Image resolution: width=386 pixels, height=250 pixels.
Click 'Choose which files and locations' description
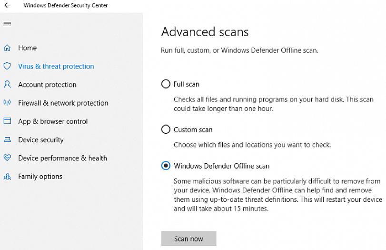[x=252, y=145]
